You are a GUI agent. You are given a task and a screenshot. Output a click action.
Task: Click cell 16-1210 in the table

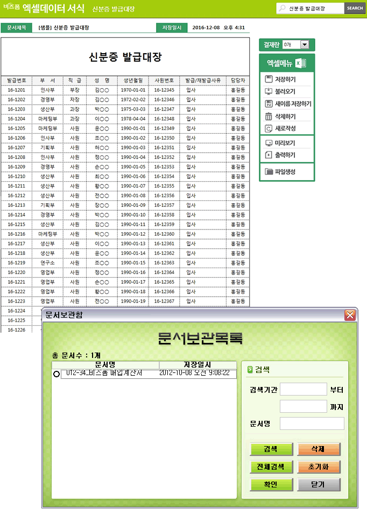click(x=17, y=176)
